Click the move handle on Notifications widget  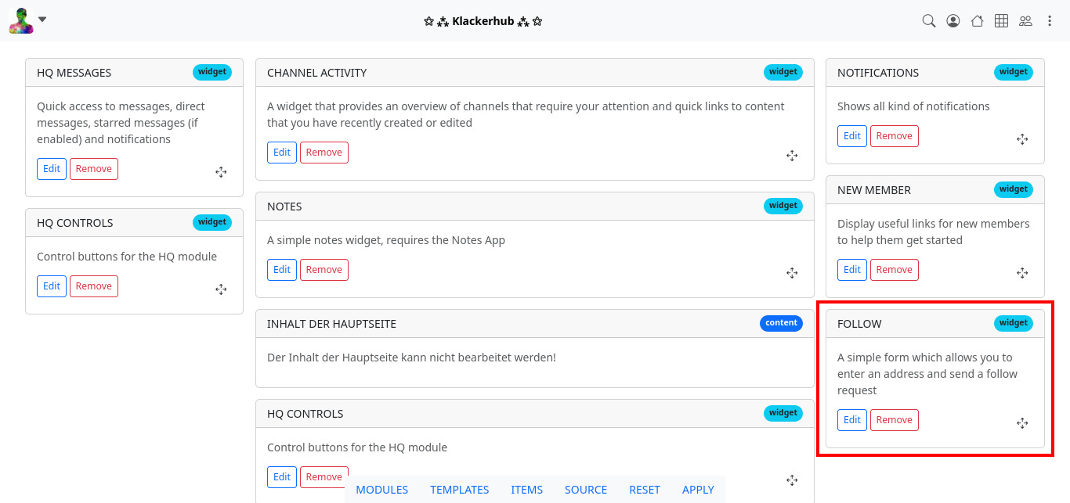(x=1022, y=139)
